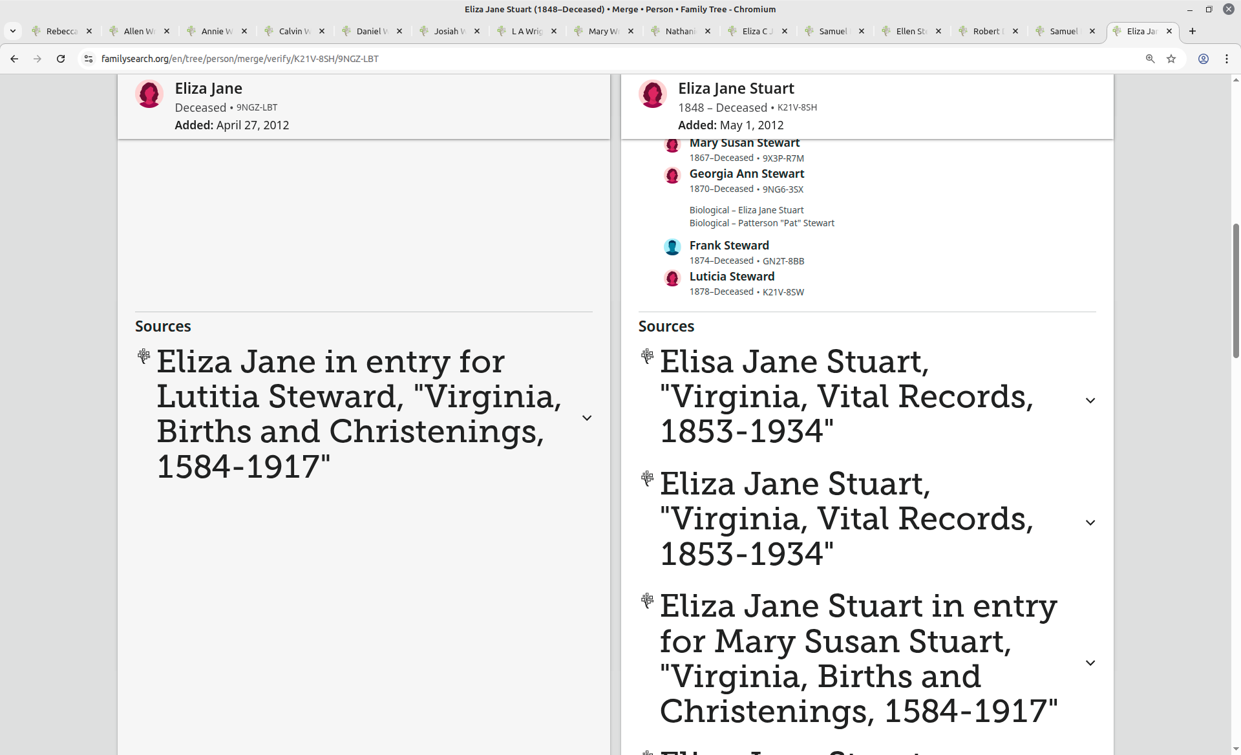Viewport: 1241px width, 755px height.
Task: Switch to the Rebecca browser tab
Action: coord(61,31)
